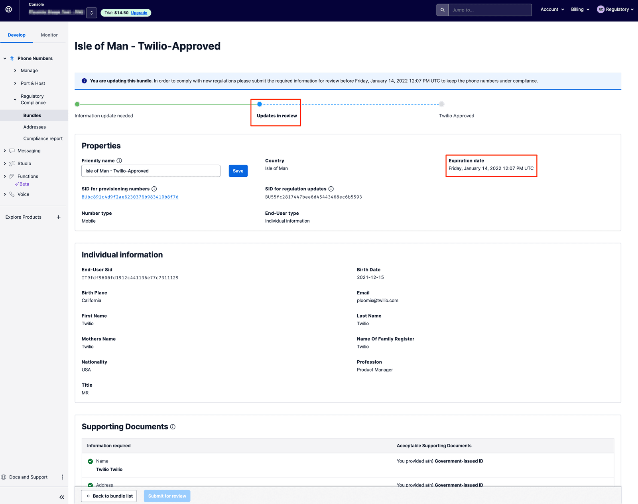The image size is (638, 504).
Task: Open the Account dropdown
Action: coord(552,9)
